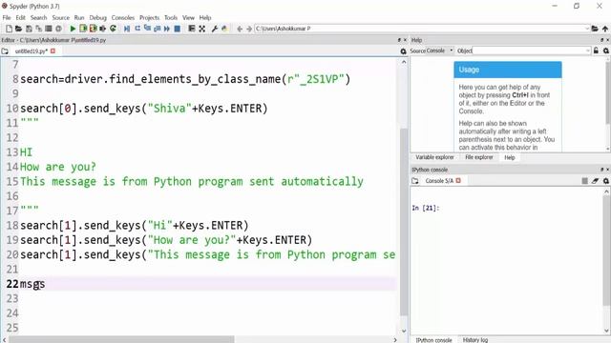This screenshot has width=611, height=343.
Task: Place cursor on line 22 'msgs'
Action: (32, 284)
